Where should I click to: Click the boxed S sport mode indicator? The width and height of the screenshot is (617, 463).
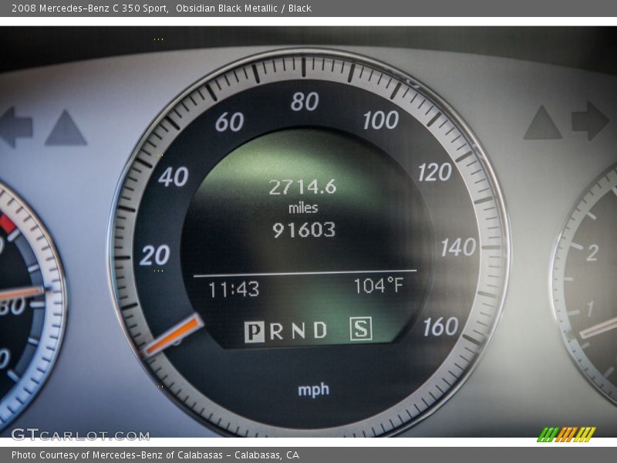pos(361,329)
